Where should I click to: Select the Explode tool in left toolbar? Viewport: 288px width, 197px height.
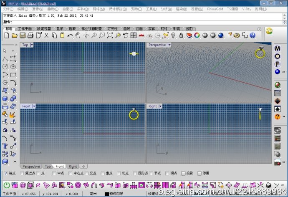(13, 114)
